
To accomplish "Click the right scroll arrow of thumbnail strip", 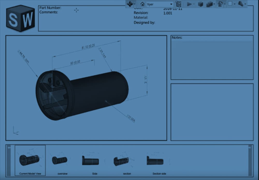I will [250, 148].
